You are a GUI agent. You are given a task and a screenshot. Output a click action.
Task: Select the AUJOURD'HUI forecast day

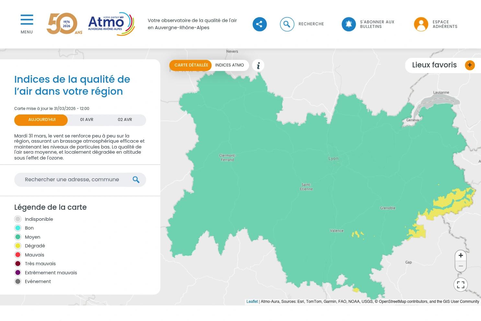pos(41,120)
